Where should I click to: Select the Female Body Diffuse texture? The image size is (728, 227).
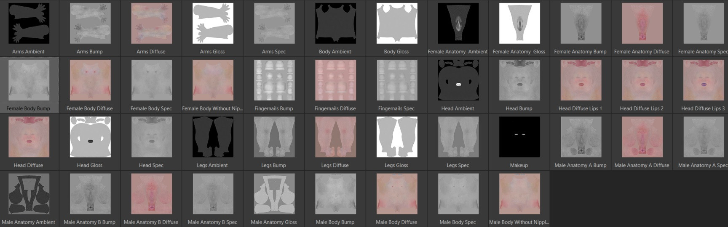(x=90, y=80)
